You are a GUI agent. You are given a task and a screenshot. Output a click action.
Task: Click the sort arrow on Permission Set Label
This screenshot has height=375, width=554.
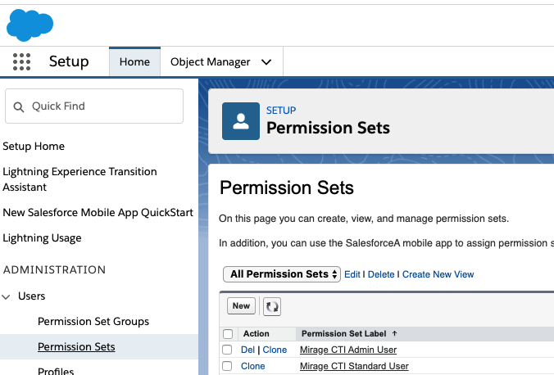pos(395,333)
